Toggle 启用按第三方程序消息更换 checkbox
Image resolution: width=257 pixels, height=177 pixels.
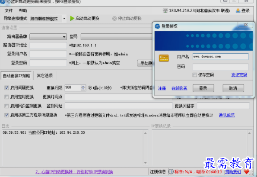tap(6, 115)
